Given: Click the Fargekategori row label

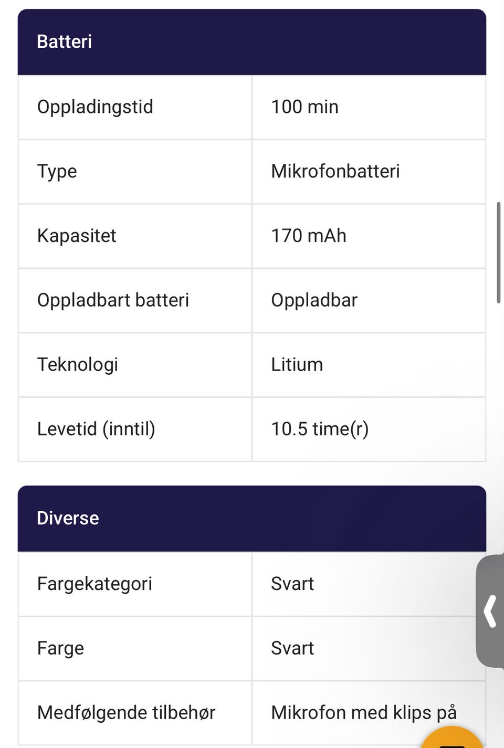Looking at the screenshot, I should point(94,584).
